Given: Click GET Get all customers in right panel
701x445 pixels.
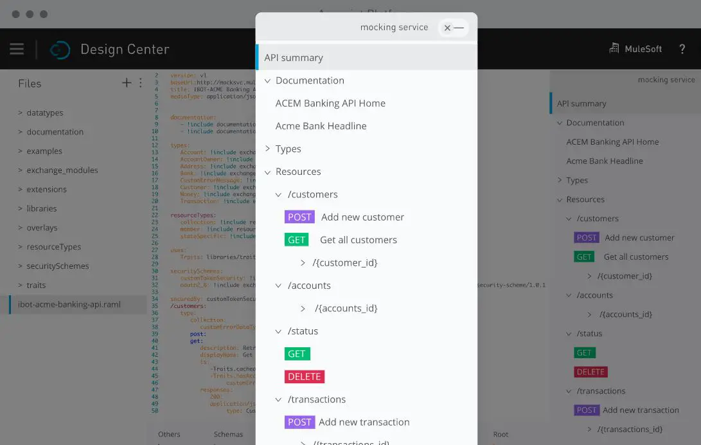Looking at the screenshot, I should [x=621, y=257].
